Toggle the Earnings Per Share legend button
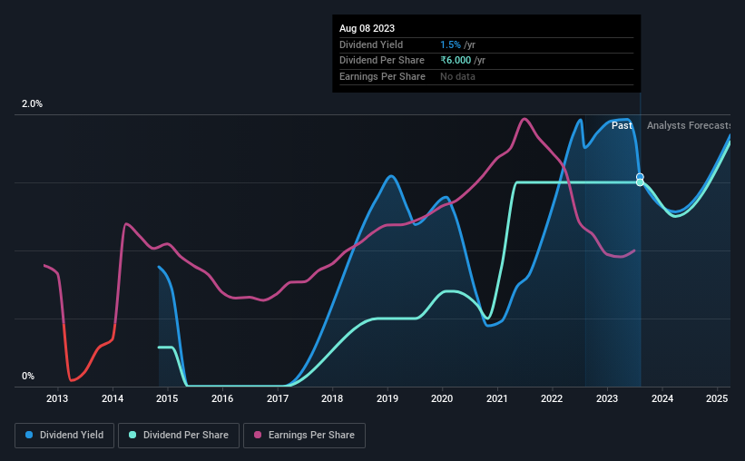745x461 pixels. [x=304, y=436]
